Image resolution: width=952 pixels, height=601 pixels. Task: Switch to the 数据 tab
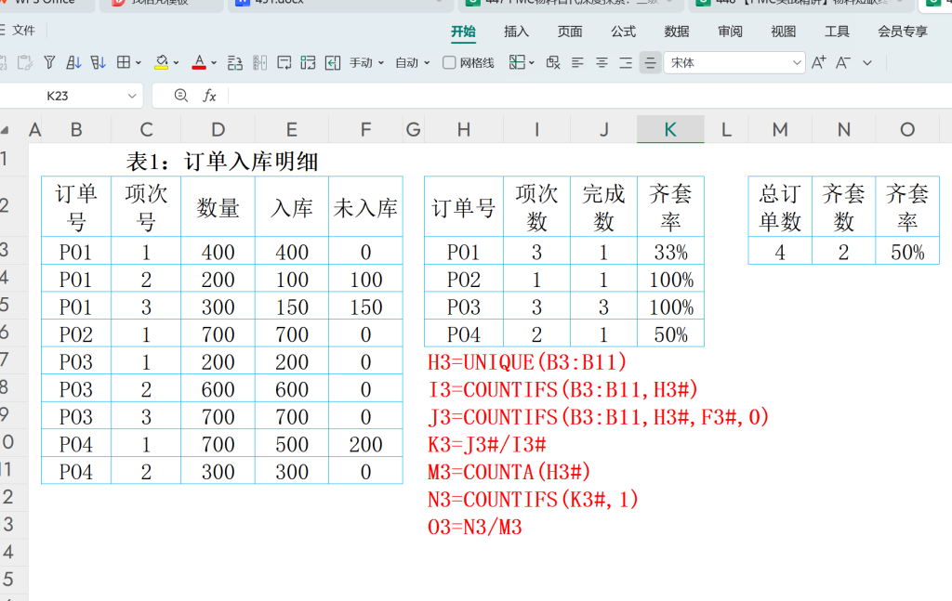pos(677,32)
